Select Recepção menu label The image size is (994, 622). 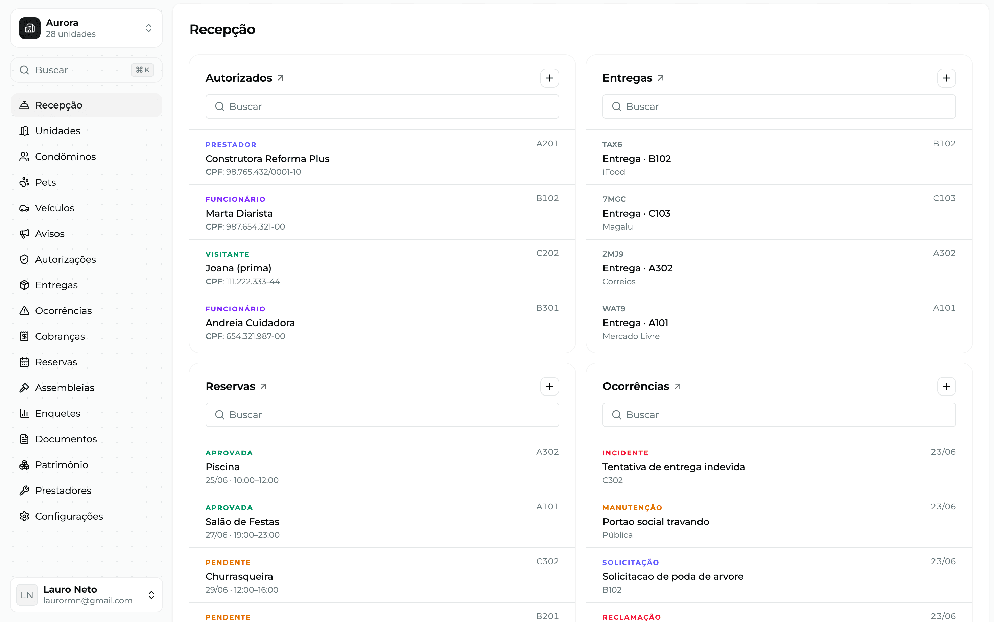click(59, 105)
